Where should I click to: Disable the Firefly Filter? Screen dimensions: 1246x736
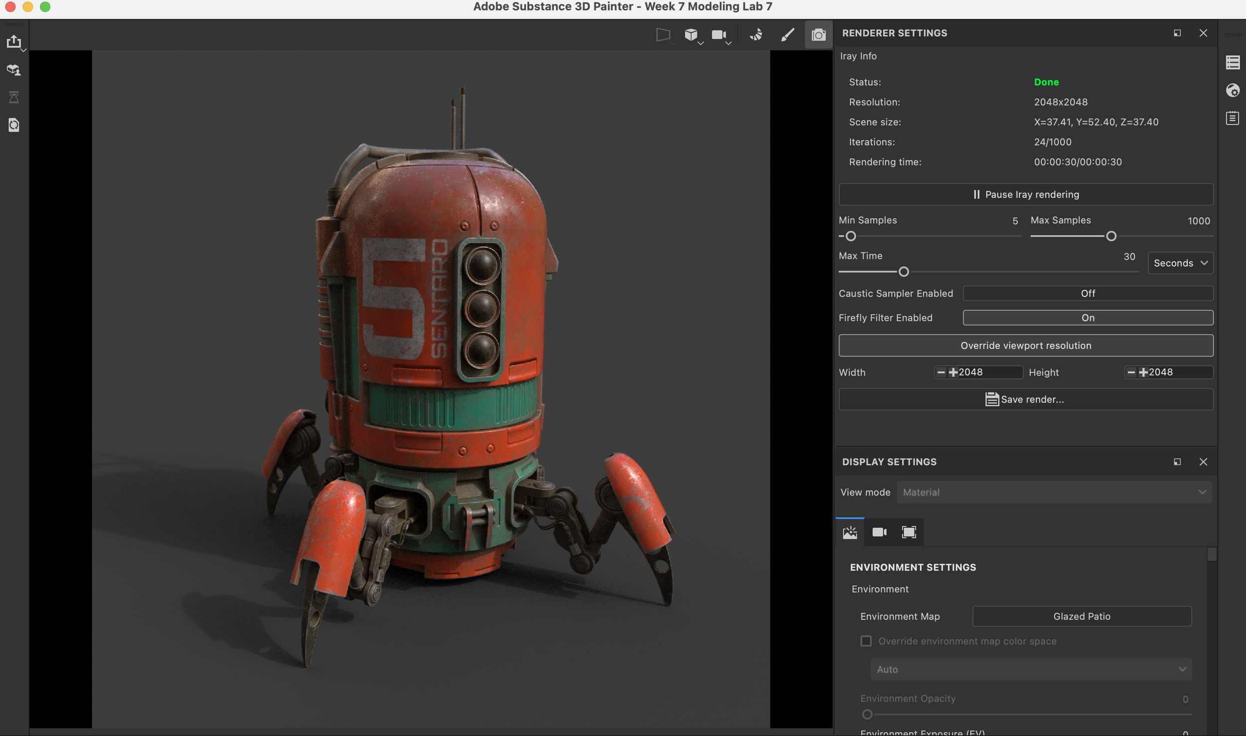coord(1088,317)
